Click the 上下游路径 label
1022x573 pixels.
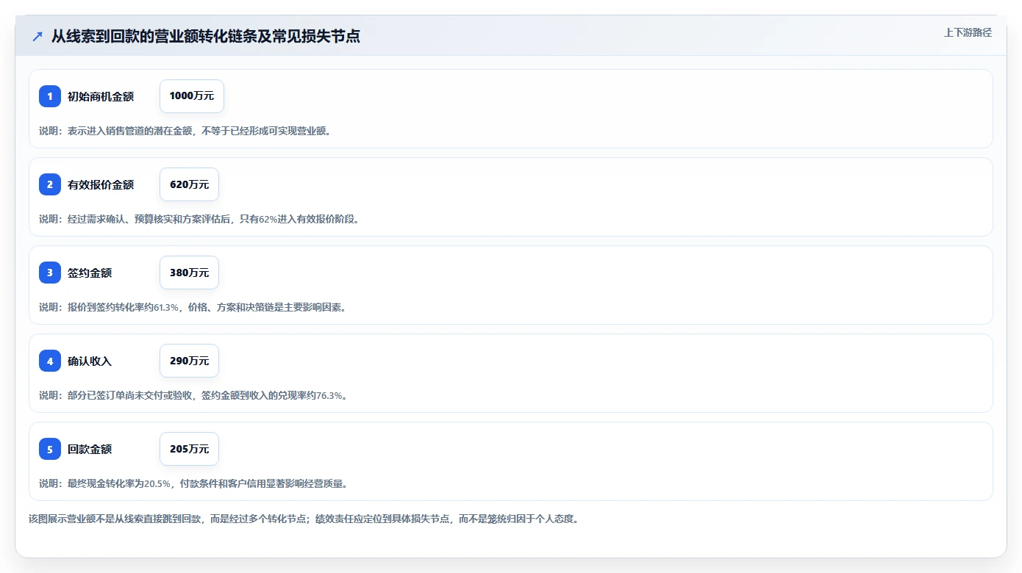(968, 32)
